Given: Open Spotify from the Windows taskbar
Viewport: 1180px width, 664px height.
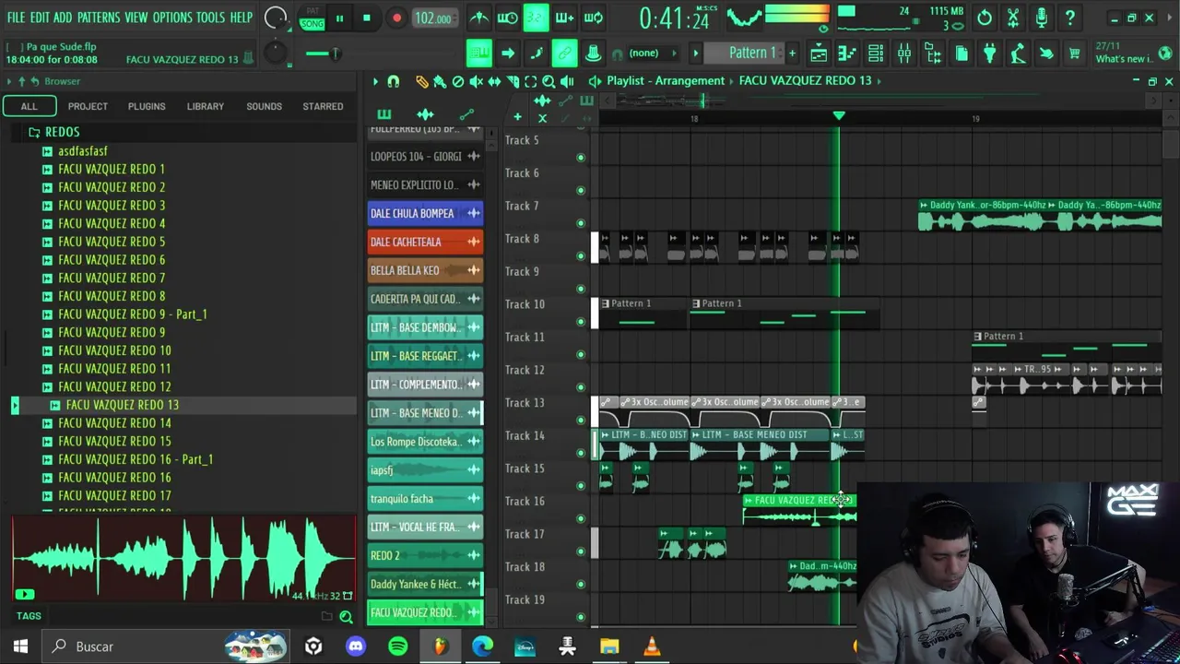Looking at the screenshot, I should click(398, 646).
